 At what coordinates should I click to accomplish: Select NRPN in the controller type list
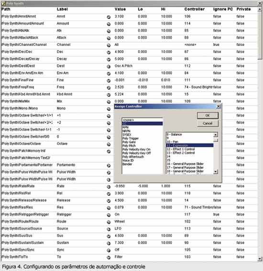point(126,131)
